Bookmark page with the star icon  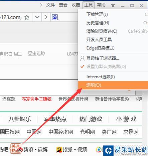point(27,17)
